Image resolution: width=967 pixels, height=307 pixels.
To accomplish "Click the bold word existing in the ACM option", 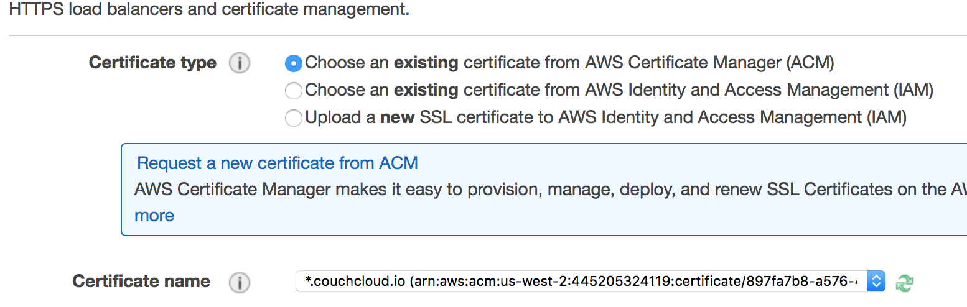I will (x=426, y=63).
